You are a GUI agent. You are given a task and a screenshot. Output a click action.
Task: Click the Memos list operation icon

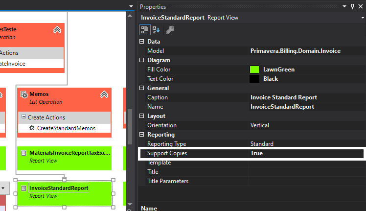[24, 94]
